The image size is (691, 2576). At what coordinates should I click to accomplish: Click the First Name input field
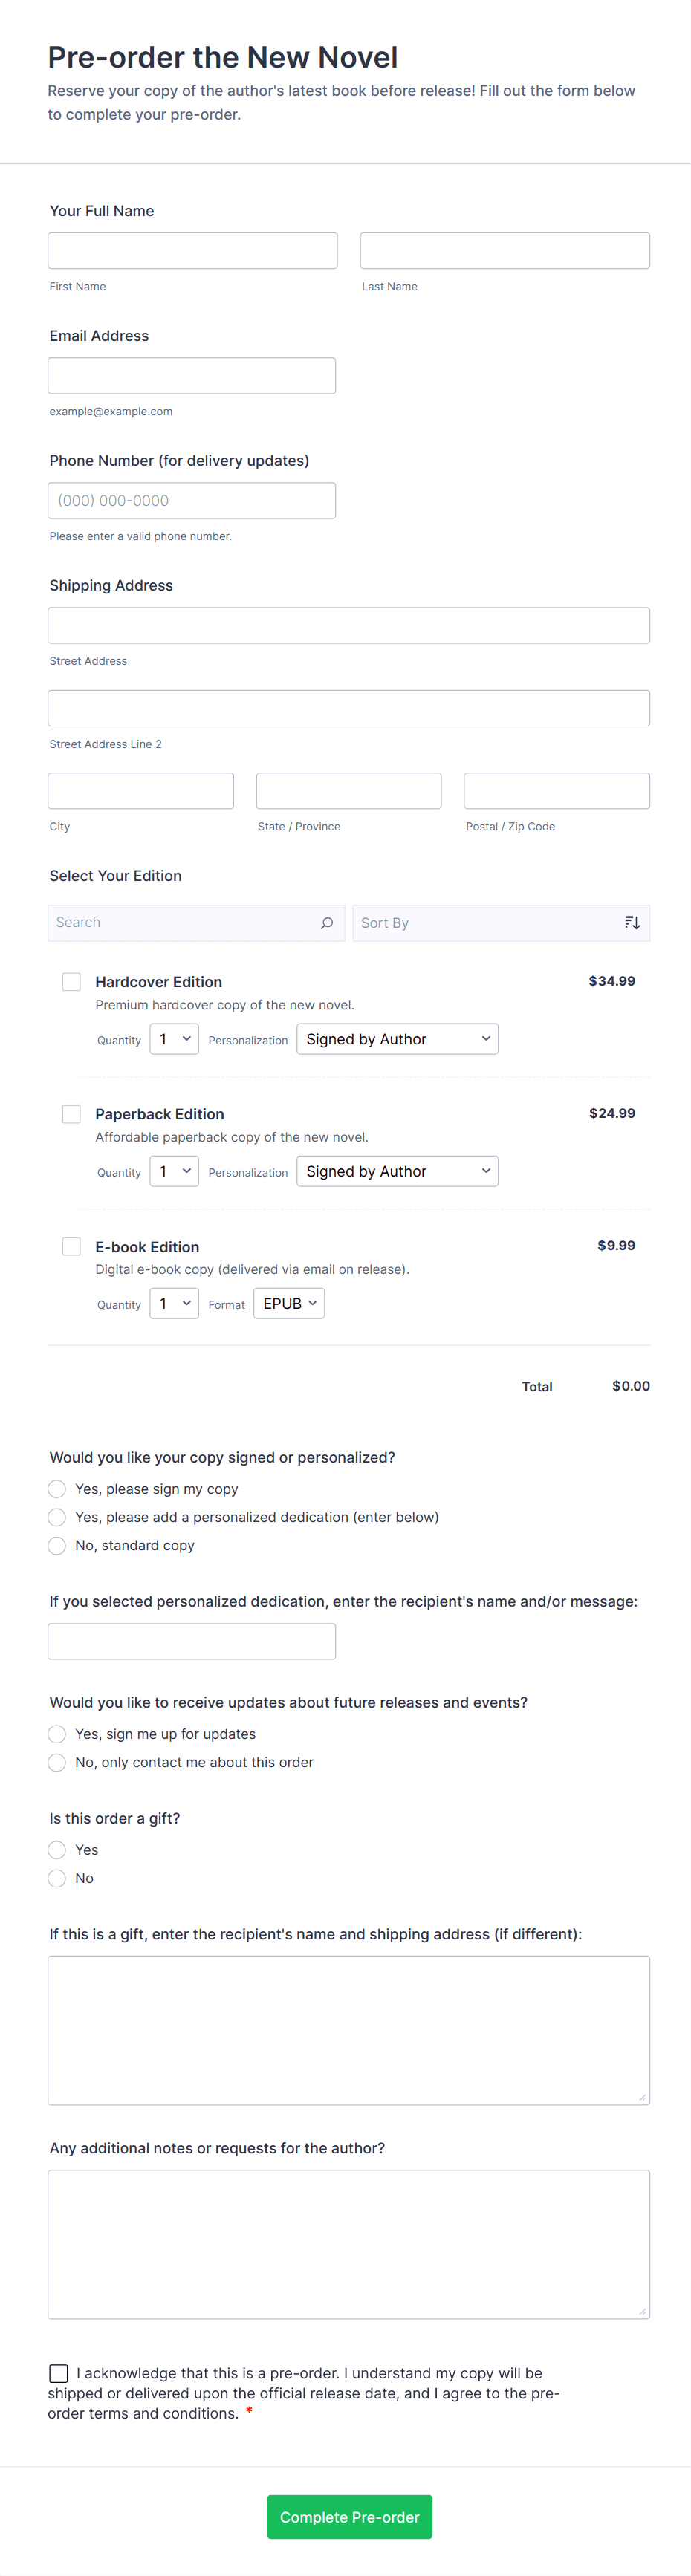(x=193, y=251)
